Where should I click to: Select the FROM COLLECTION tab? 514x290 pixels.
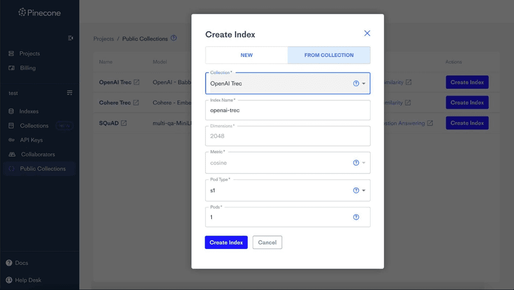(x=329, y=55)
